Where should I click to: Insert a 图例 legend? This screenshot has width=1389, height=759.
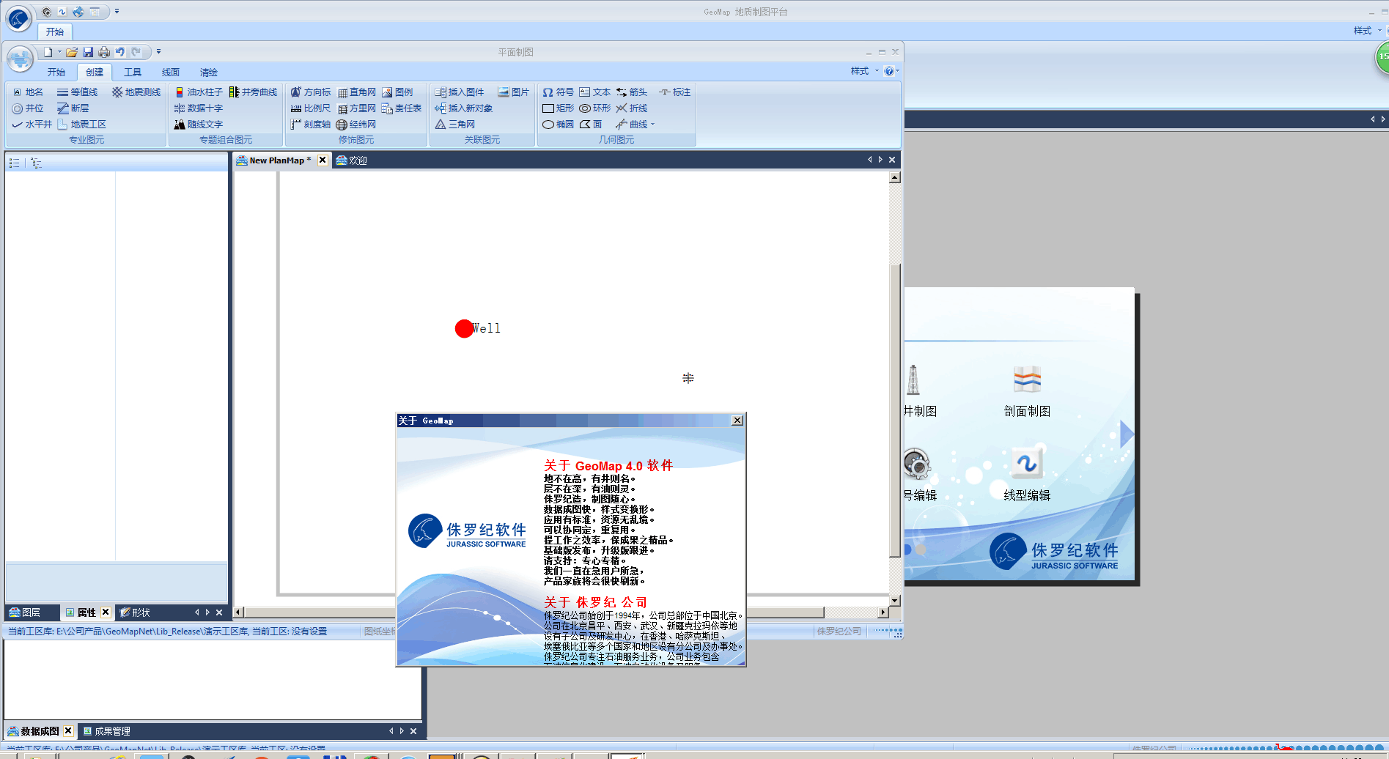click(398, 92)
